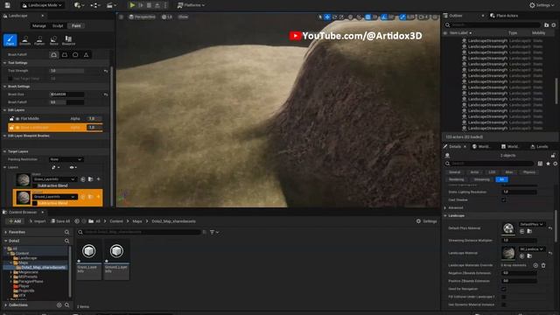This screenshot has width=560, height=315.
Task: Browse to Landscape Material asset
Action: pos(529,255)
